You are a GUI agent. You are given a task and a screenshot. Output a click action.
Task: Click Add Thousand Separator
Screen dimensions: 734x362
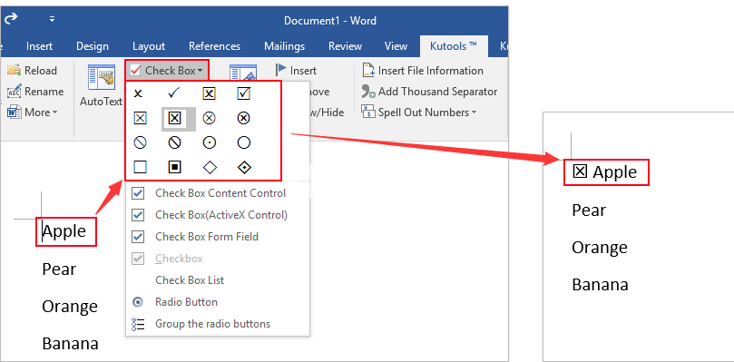point(429,92)
